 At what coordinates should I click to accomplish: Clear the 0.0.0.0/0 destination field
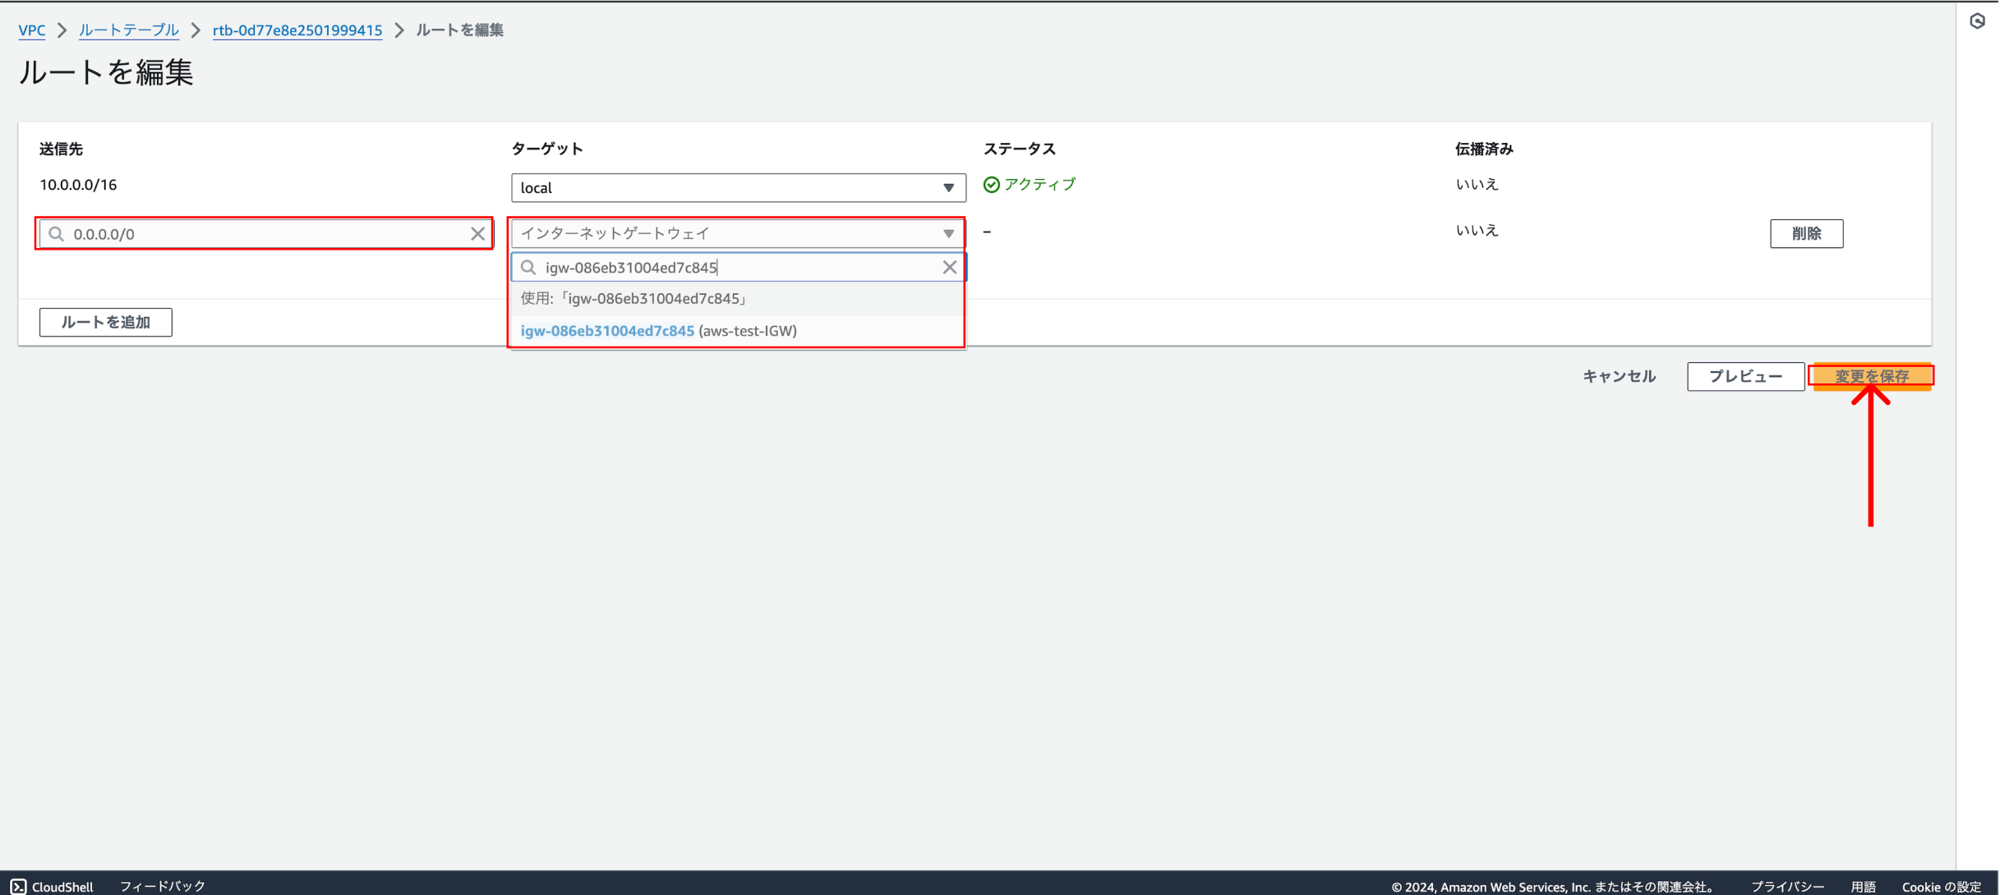[477, 234]
